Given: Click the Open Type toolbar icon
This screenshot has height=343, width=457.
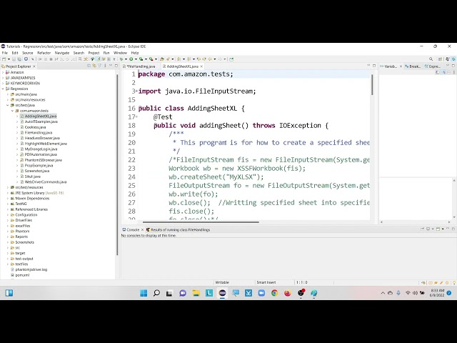Looking at the screenshot, I should 162,59.
